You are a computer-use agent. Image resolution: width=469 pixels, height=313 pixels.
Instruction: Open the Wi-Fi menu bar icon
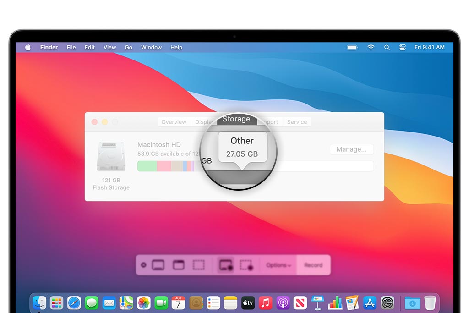coord(371,47)
